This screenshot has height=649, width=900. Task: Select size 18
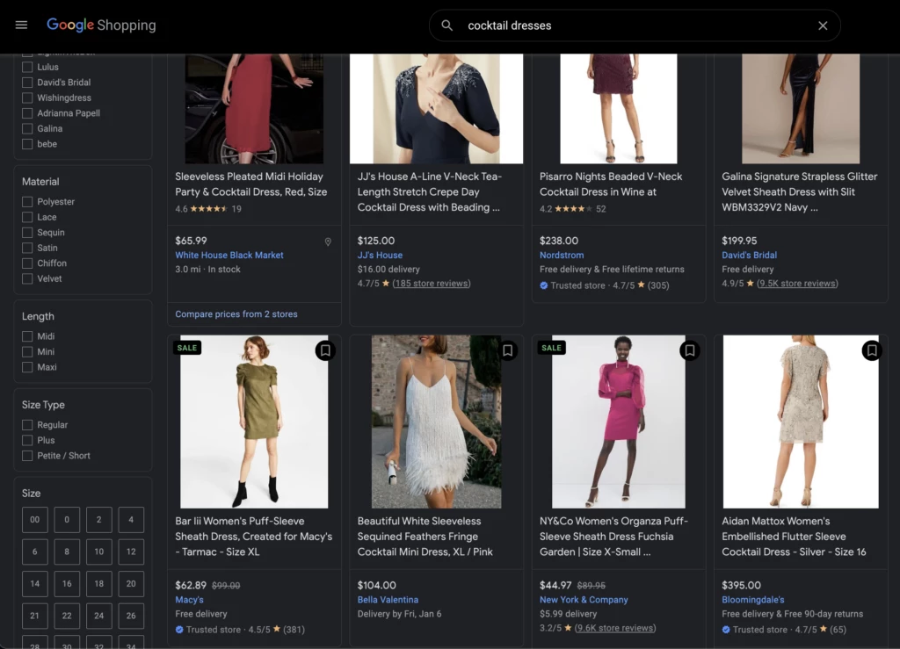coord(99,584)
